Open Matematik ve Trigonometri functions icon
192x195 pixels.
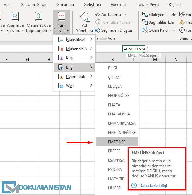(x=38, y=16)
